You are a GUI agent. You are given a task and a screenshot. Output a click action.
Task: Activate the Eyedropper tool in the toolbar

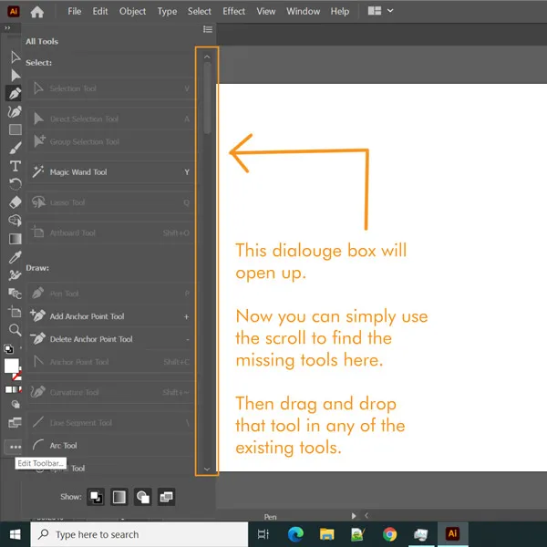coord(15,257)
